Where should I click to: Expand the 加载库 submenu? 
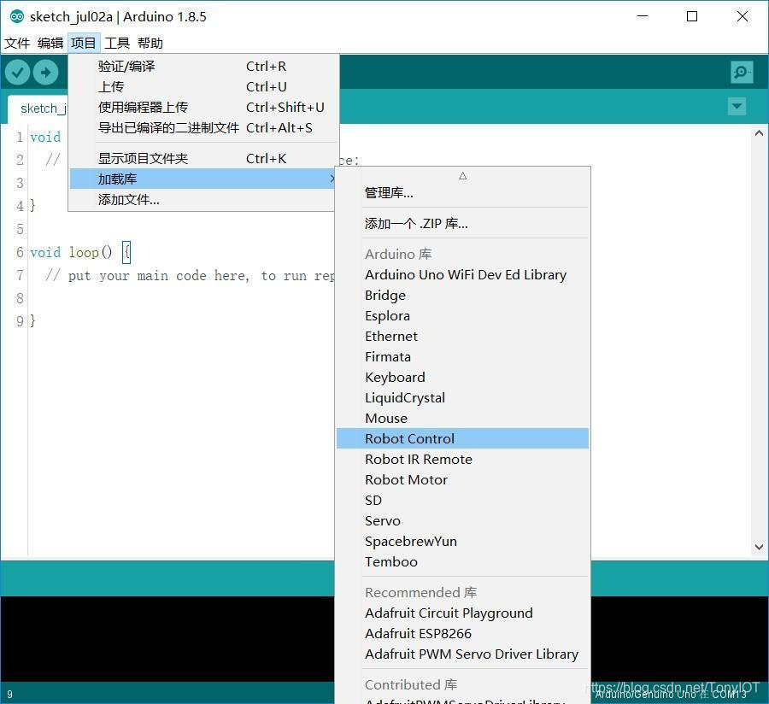(x=203, y=179)
